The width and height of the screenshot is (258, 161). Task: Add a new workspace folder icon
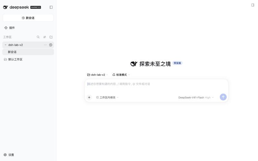[x=51, y=37]
